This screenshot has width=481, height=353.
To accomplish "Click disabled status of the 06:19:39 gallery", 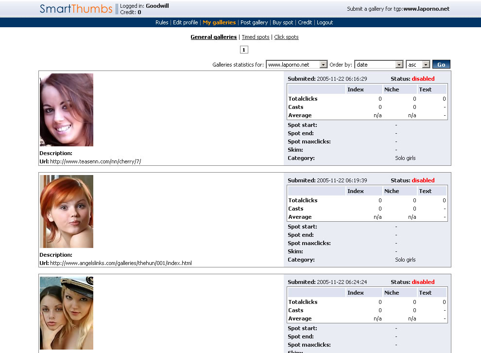I will [423, 180].
